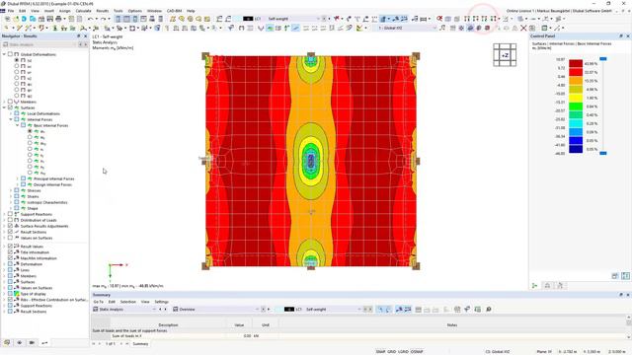Toggle OSNAP in the status bar
Viewport: 632px width, 355px height.
pos(417,351)
